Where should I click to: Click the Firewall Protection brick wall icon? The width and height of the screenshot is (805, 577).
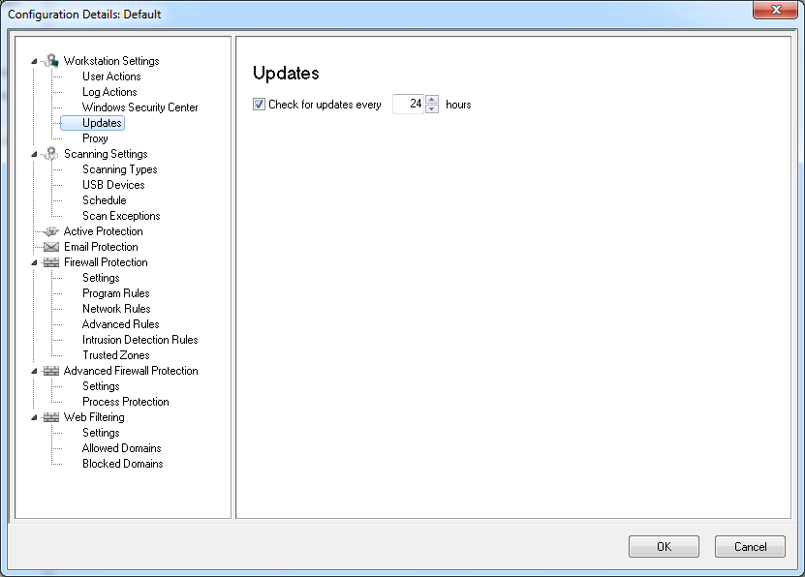(x=51, y=262)
